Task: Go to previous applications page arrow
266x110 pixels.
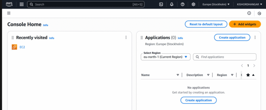Action: coord(242,66)
